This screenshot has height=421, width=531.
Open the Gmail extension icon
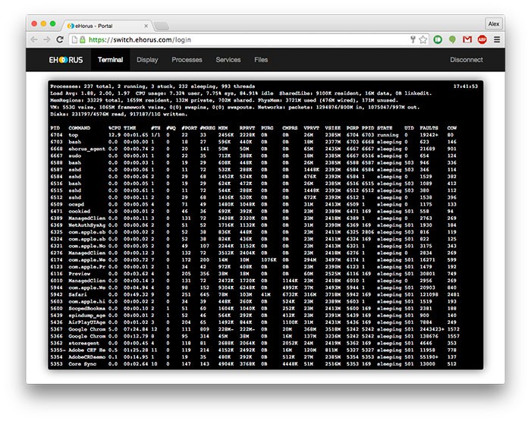tap(467, 39)
